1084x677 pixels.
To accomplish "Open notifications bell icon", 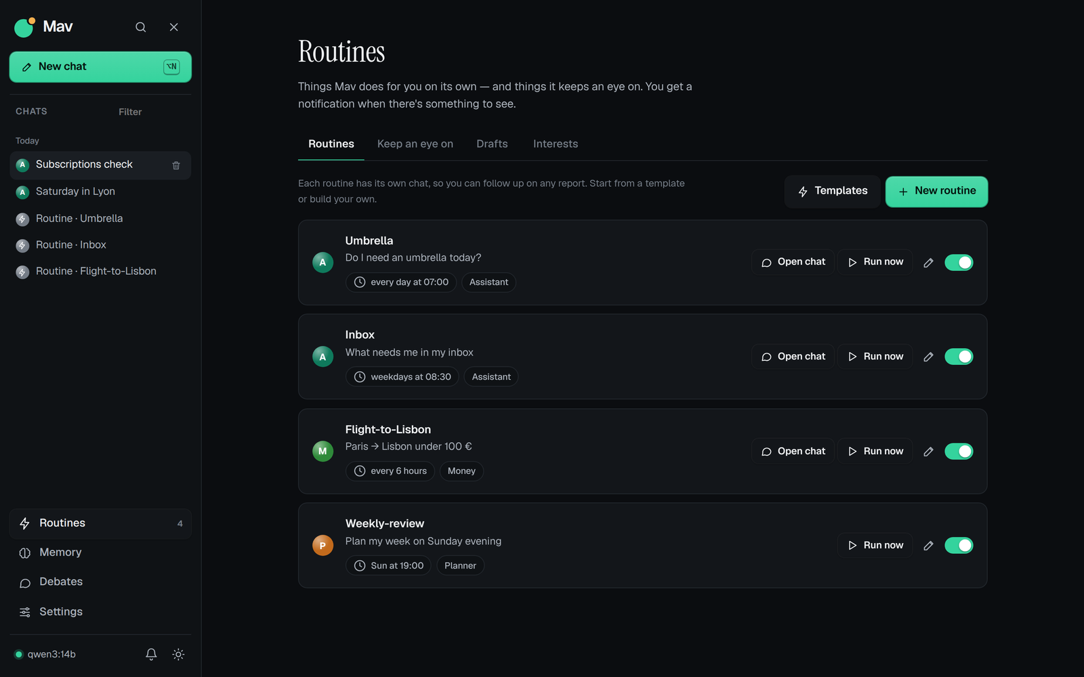I will 151,654.
